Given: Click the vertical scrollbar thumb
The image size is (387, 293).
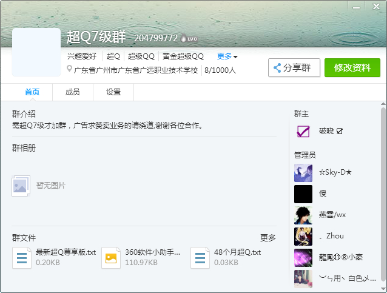Looking at the screenshot, I should (x=383, y=195).
